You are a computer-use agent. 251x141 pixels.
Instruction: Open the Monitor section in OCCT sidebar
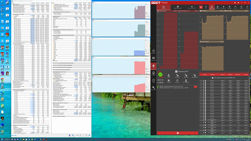pos(153,73)
